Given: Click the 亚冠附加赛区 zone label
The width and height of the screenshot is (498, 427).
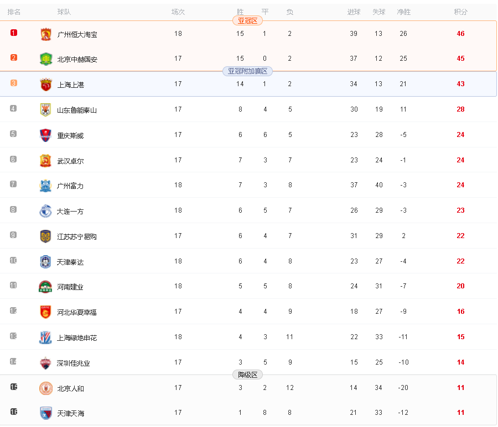Looking at the screenshot, I should [x=247, y=71].
